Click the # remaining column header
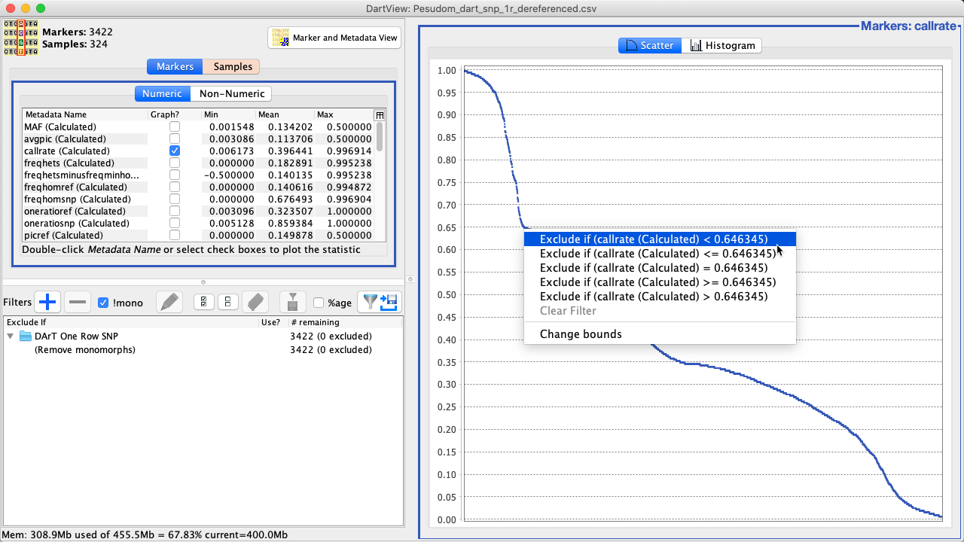 click(x=345, y=322)
